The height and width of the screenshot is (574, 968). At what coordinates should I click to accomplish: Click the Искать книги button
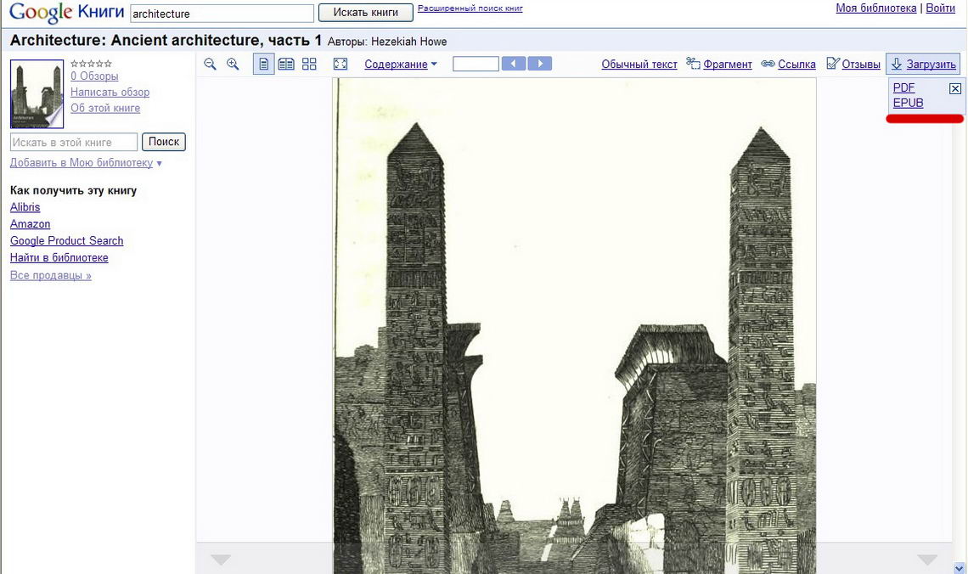tap(365, 13)
